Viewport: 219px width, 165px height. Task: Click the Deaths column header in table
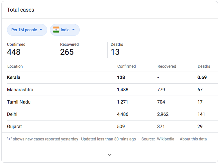(204, 66)
